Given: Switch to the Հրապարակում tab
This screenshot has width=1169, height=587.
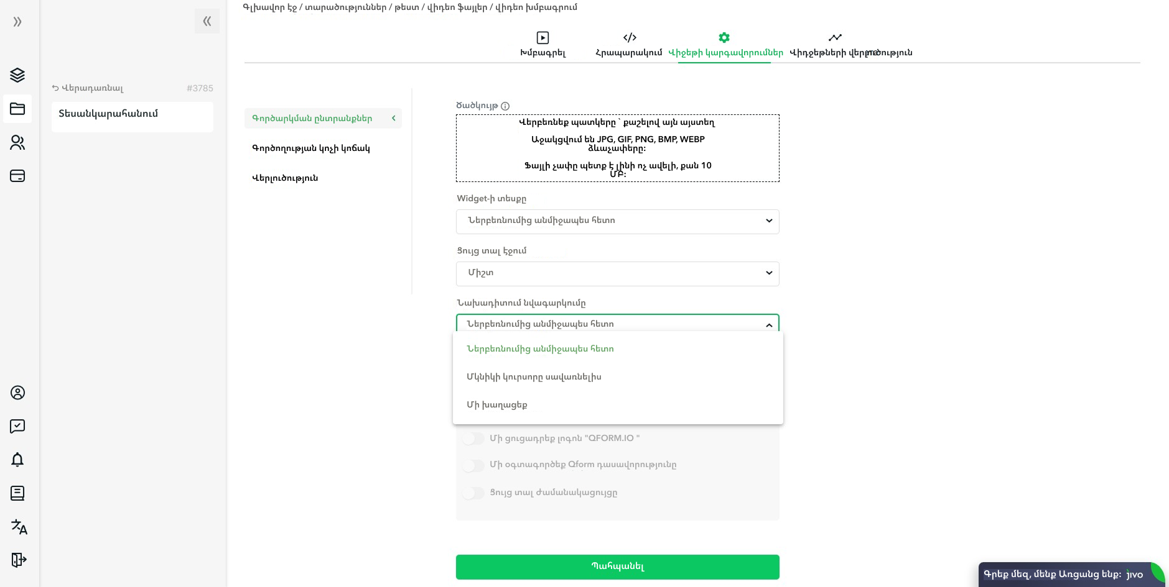Looking at the screenshot, I should 629,44.
